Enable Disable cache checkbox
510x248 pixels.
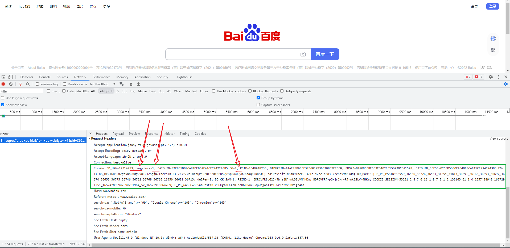tap(65, 84)
